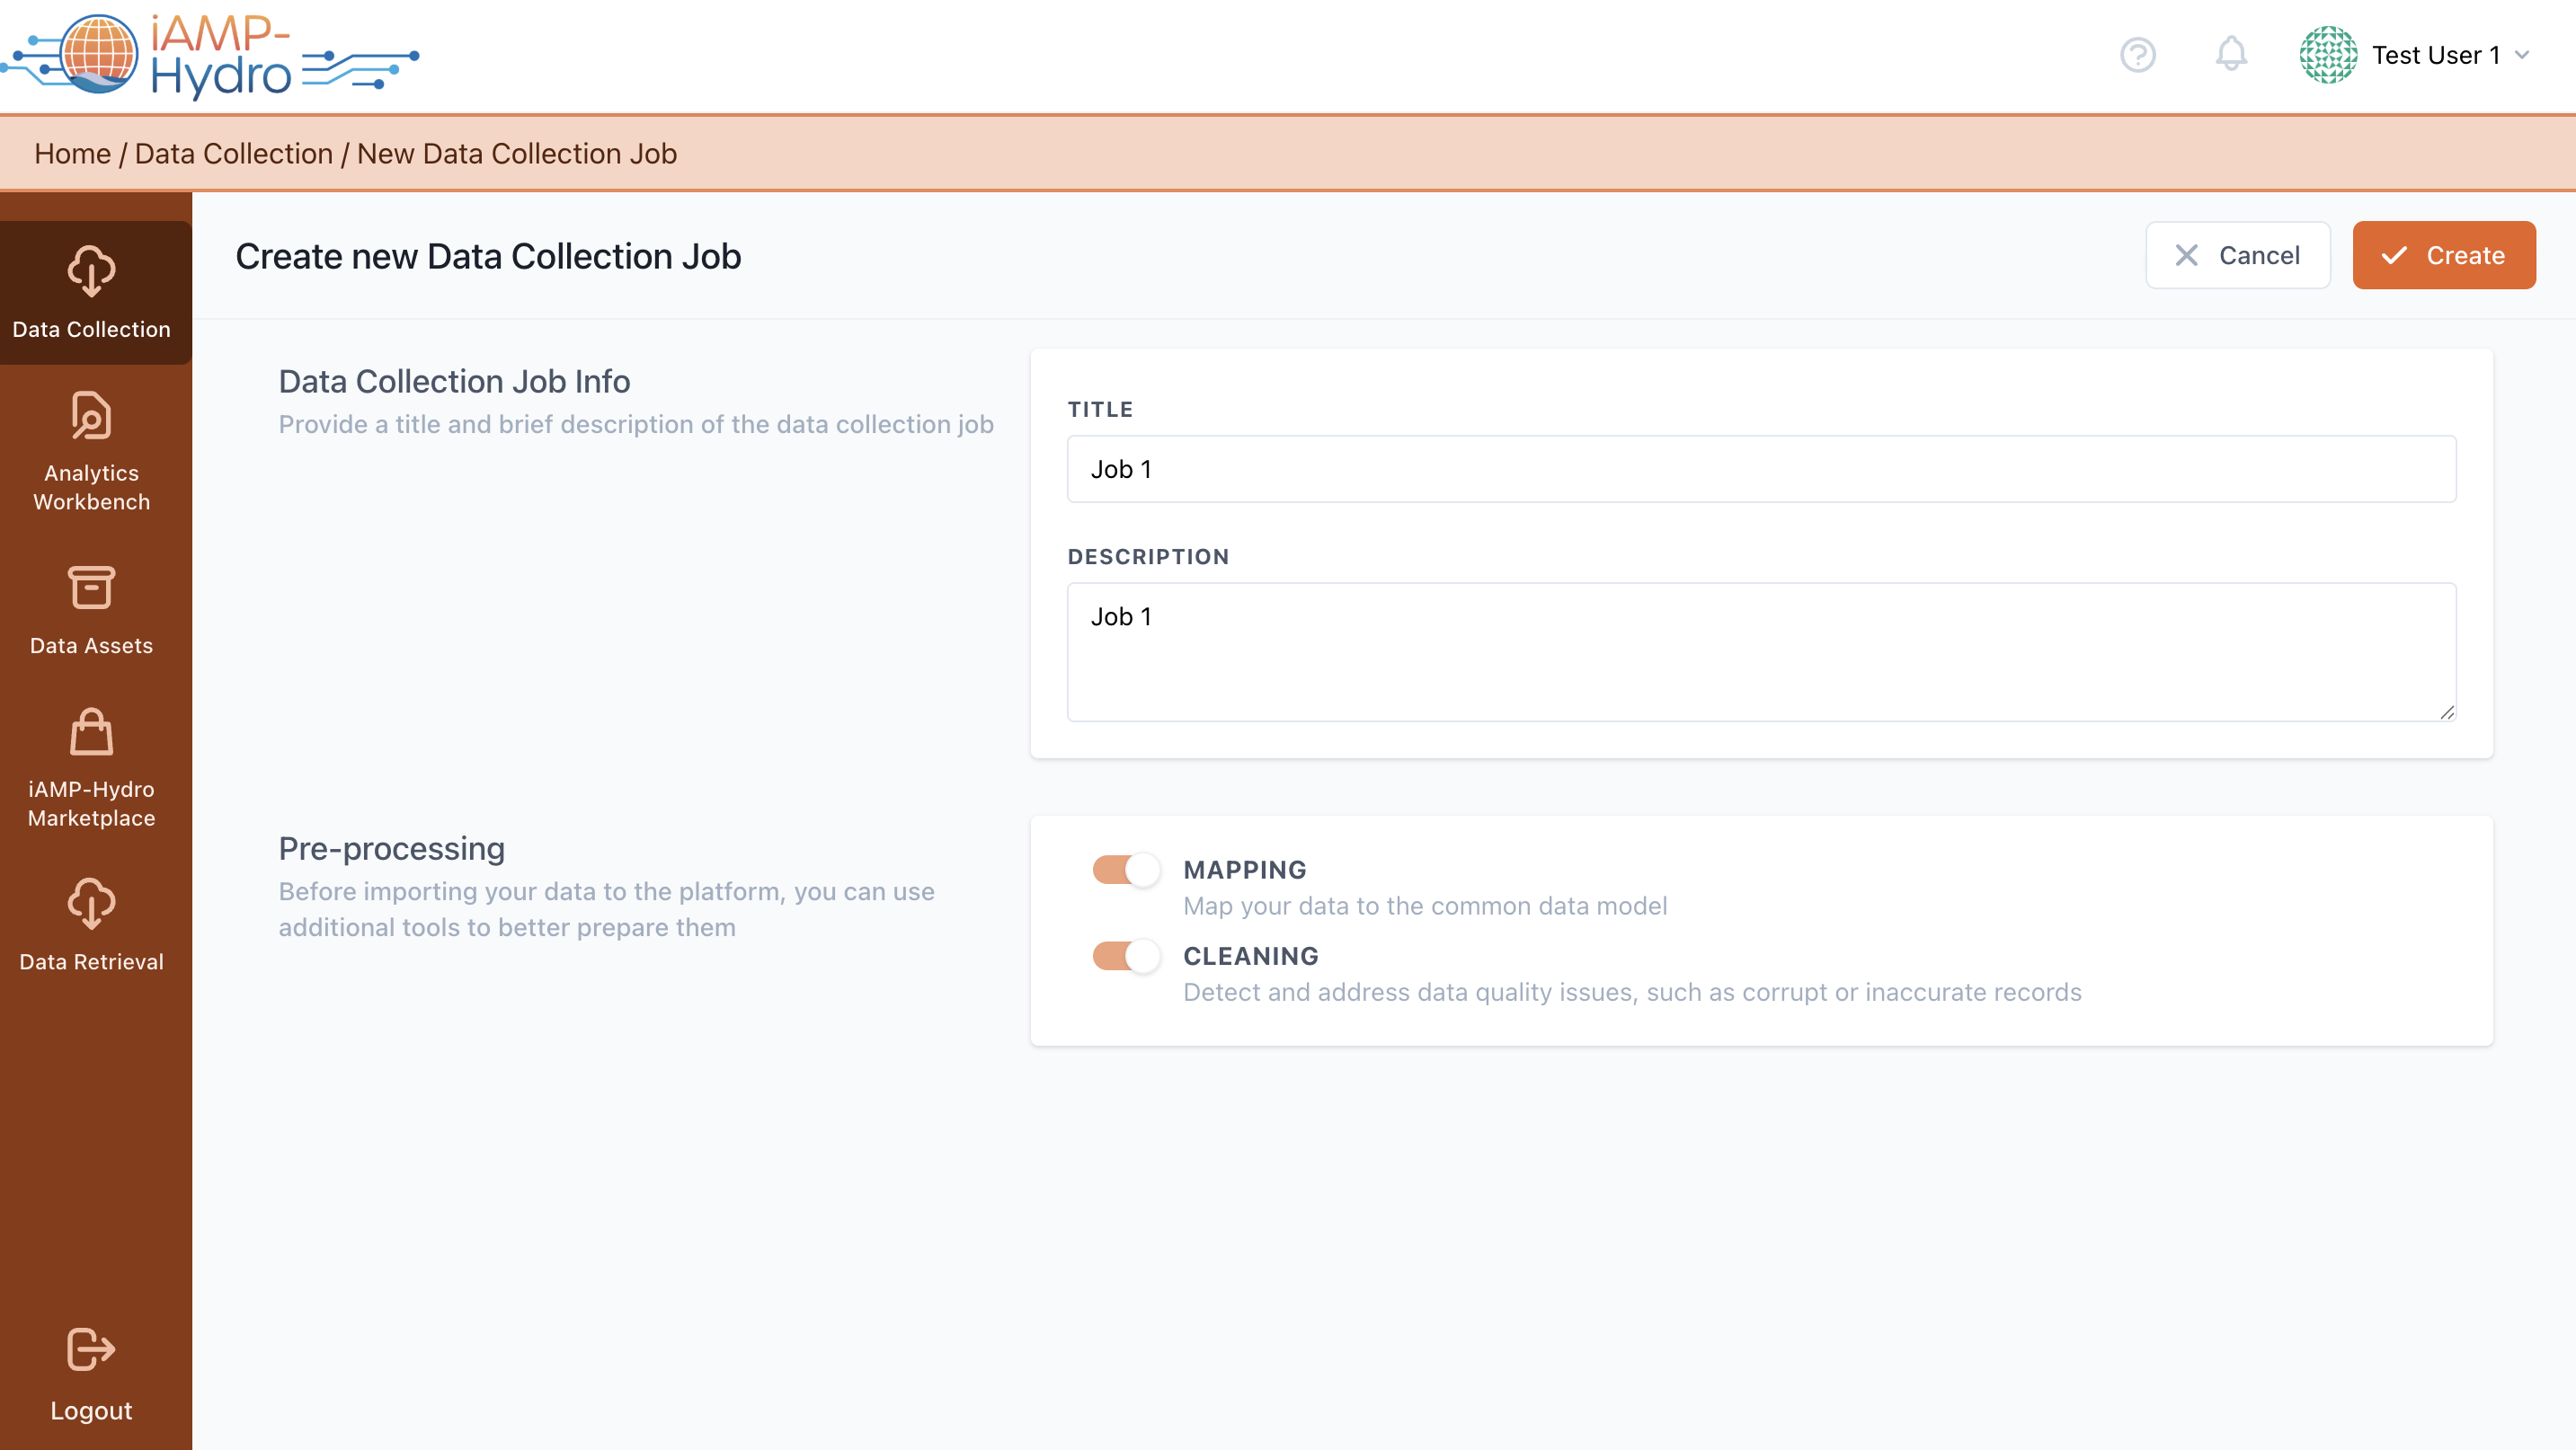This screenshot has height=1450, width=2576.
Task: Click the Test User 1 avatar
Action: pos(2327,55)
